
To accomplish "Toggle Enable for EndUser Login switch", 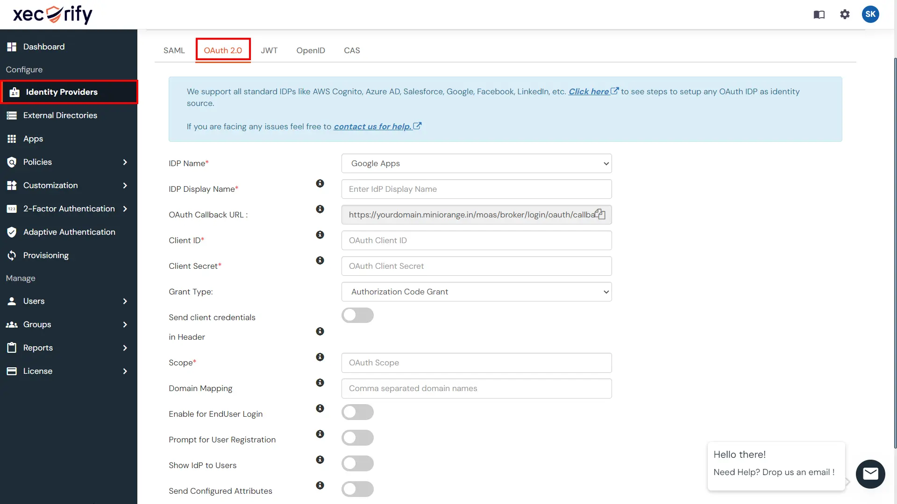I will [357, 412].
